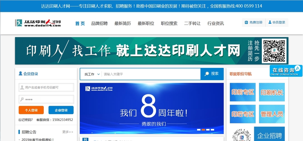
Task: Click the orange 个人登录 button
Action: pyautogui.click(x=31, y=110)
